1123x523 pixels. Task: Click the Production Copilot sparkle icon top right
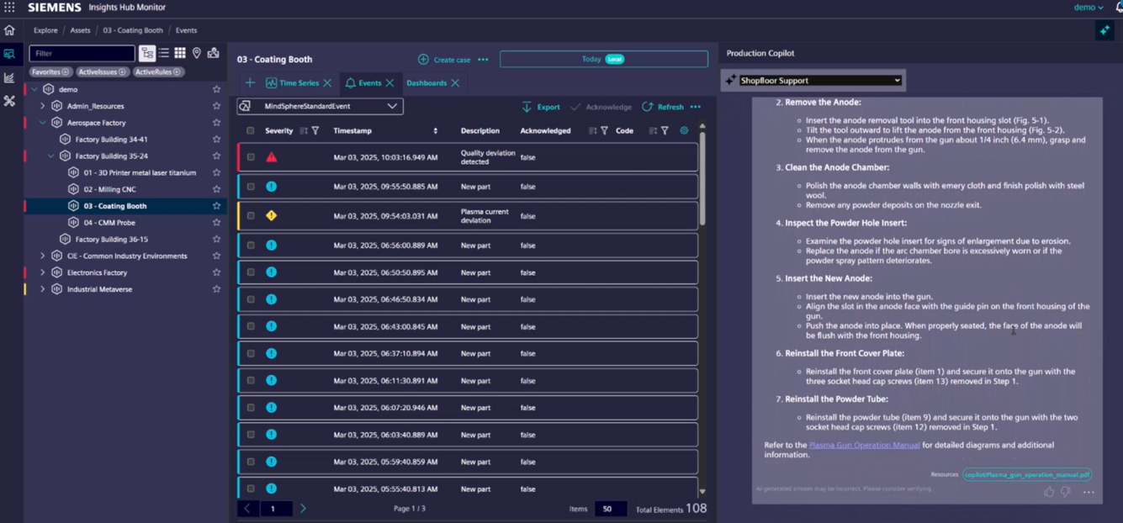[x=1104, y=30]
